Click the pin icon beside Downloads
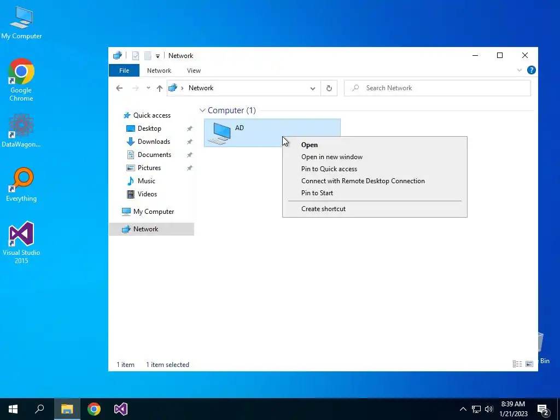Screen dimensions: 560x420 coord(190,142)
